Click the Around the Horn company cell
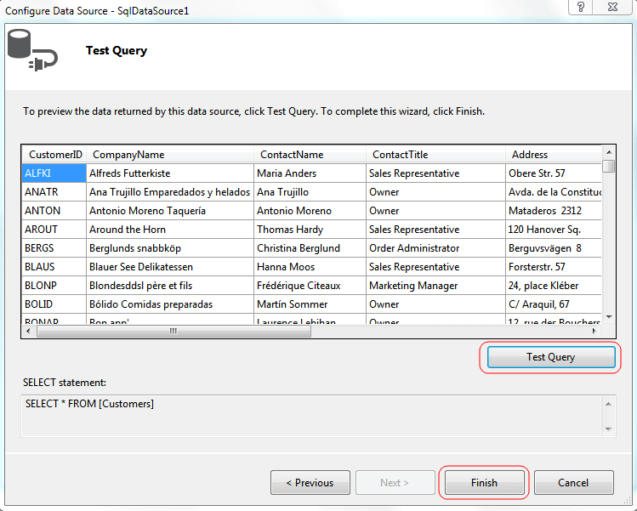This screenshot has width=637, height=511. [170, 230]
